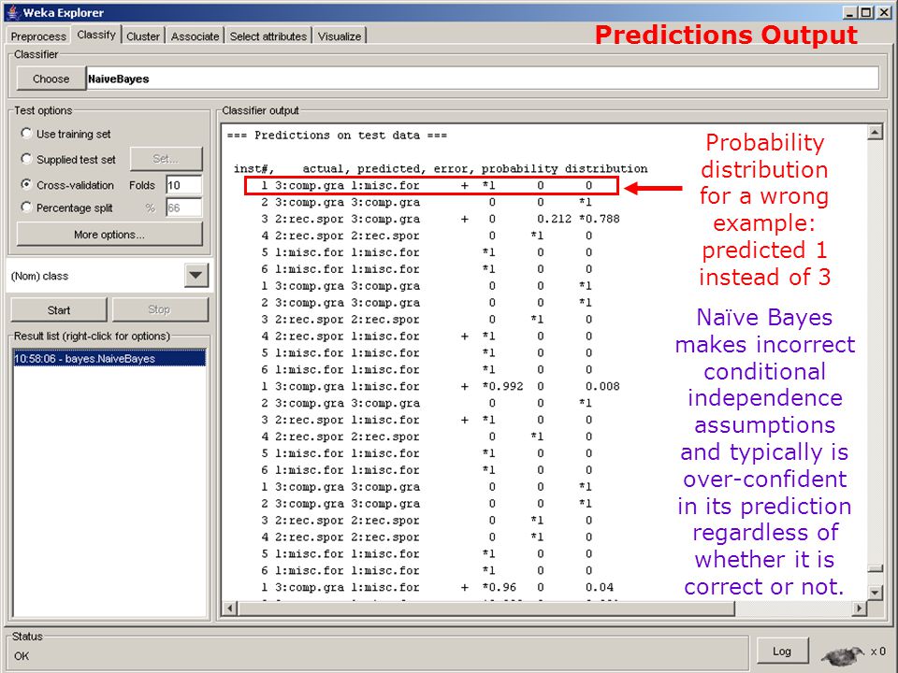Click the Folds input field

pyautogui.click(x=184, y=185)
